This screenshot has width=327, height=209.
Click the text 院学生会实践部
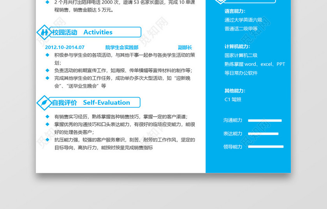coord(122,47)
